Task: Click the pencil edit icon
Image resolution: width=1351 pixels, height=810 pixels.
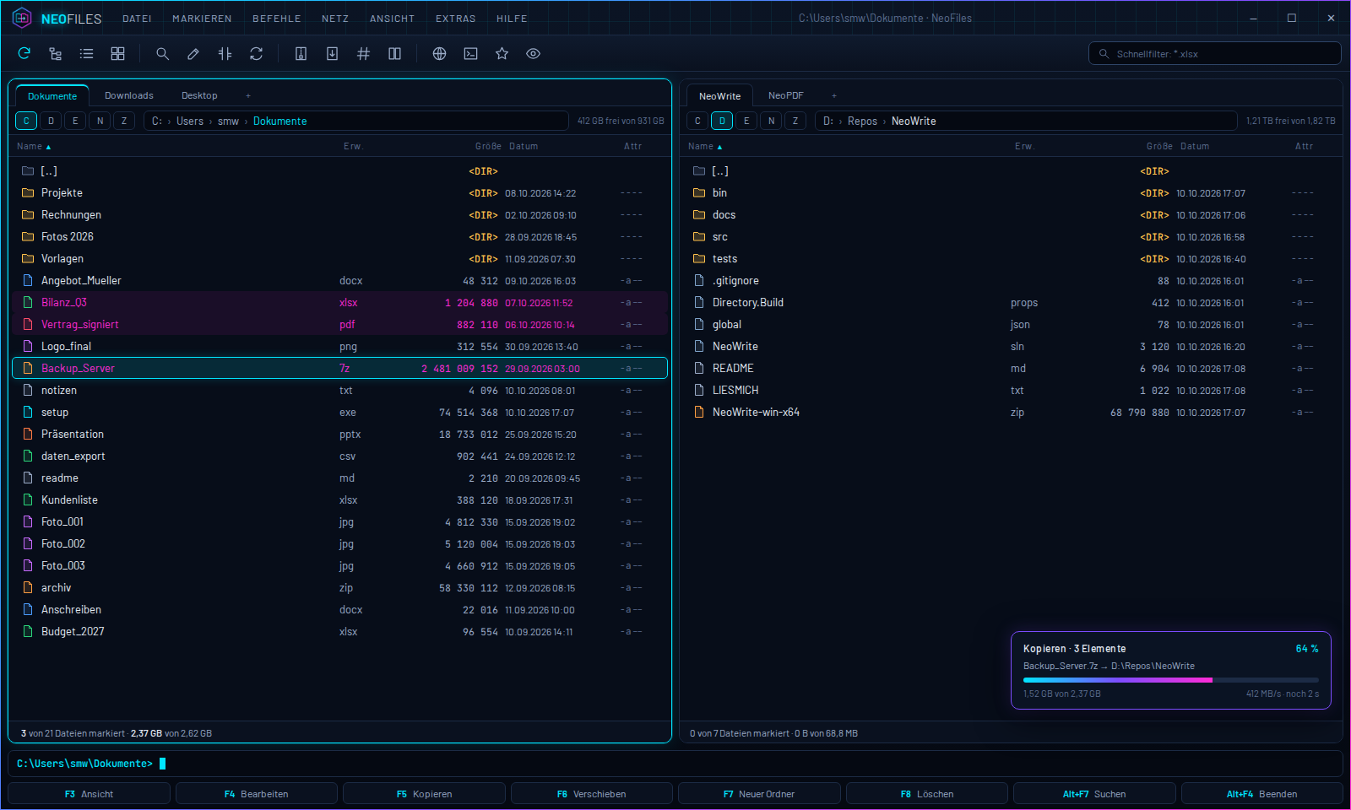Action: coord(193,54)
